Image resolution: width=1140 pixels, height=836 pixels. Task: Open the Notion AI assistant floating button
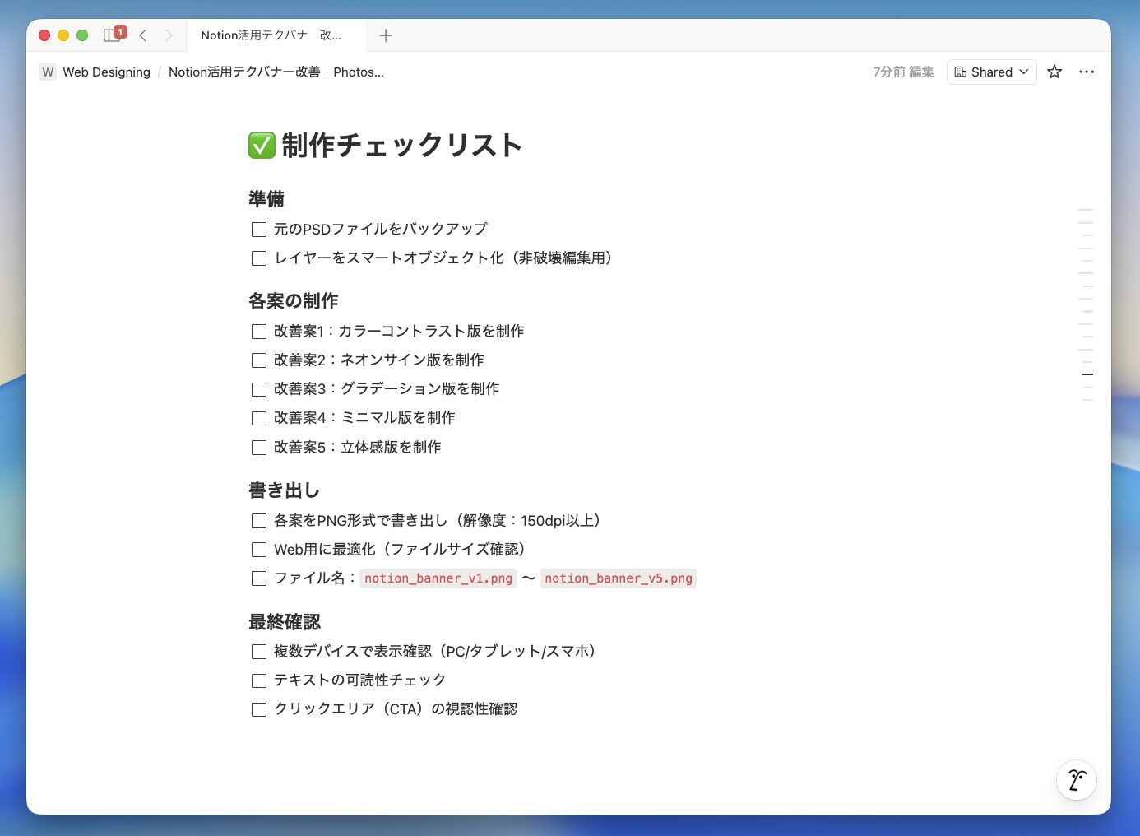[x=1076, y=779]
